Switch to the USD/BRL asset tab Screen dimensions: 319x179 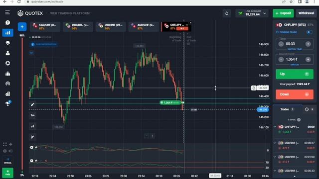click(x=78, y=26)
